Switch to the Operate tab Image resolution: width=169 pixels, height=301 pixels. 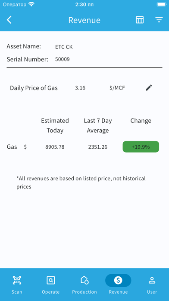click(51, 285)
